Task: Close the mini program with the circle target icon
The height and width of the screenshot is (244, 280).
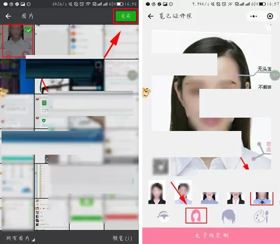Action: [x=270, y=16]
